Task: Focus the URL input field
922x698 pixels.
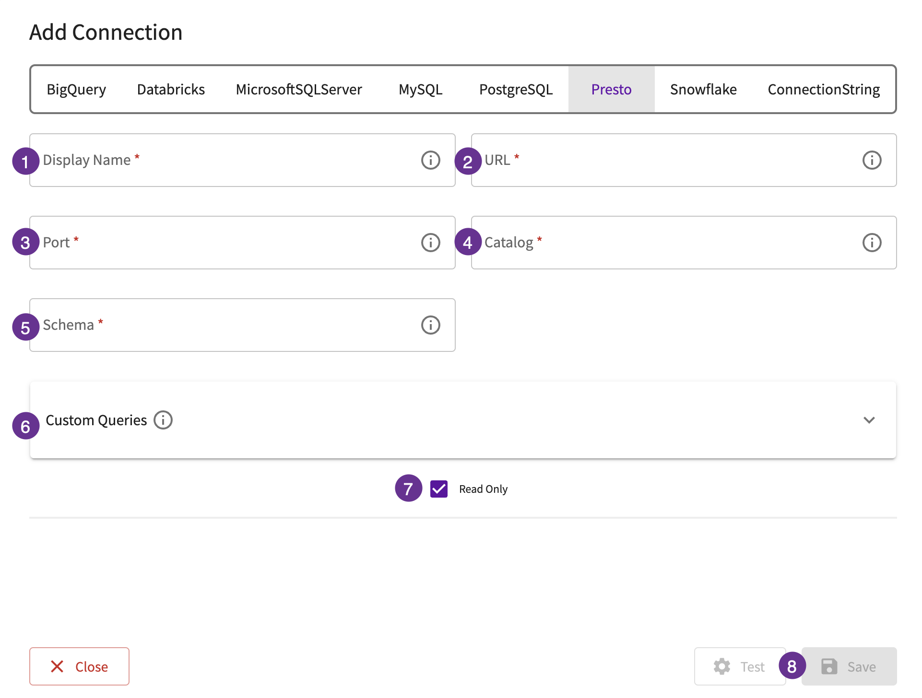Action: click(684, 160)
